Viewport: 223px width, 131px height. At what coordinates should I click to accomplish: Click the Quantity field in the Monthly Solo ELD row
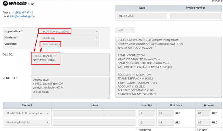(147, 113)
